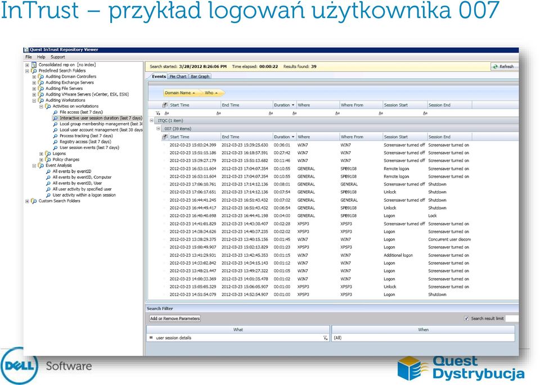Expand the Consolidated rep on [no index] node
The width and height of the screenshot is (540, 385).
27,65
